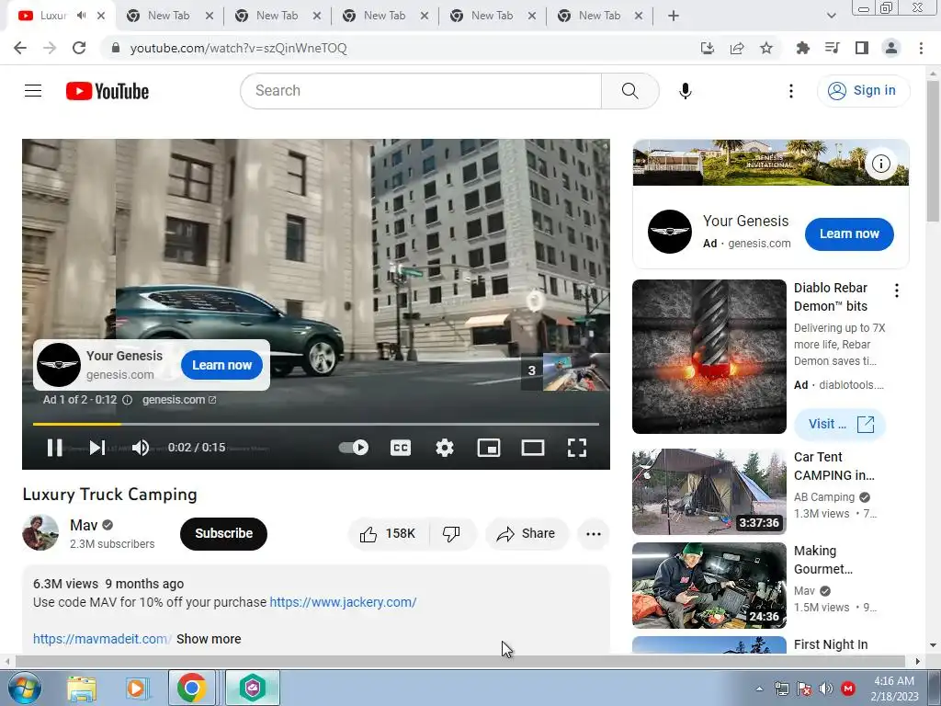Enter full screen with fullscreen icon
The height and width of the screenshot is (706, 941).
point(577,448)
